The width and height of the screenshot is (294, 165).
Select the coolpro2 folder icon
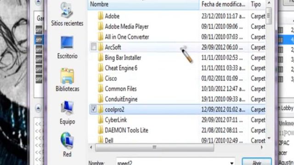101,110
